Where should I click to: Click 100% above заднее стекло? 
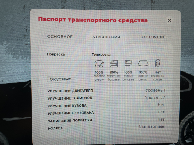(x=143, y=72)
